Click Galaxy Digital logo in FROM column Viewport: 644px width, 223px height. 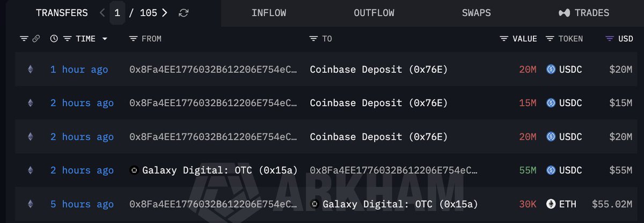click(x=135, y=170)
